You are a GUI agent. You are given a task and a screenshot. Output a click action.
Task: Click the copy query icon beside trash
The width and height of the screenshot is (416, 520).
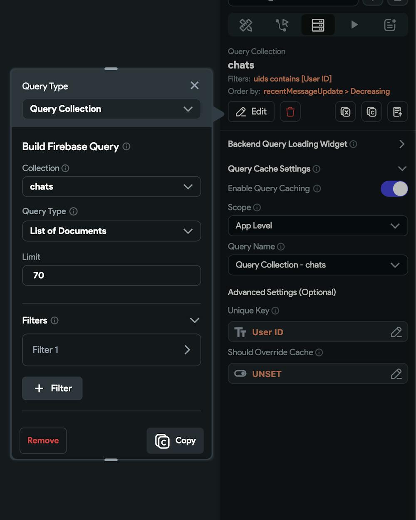pos(371,111)
